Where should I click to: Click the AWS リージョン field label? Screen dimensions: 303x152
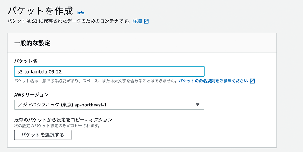point(31,94)
